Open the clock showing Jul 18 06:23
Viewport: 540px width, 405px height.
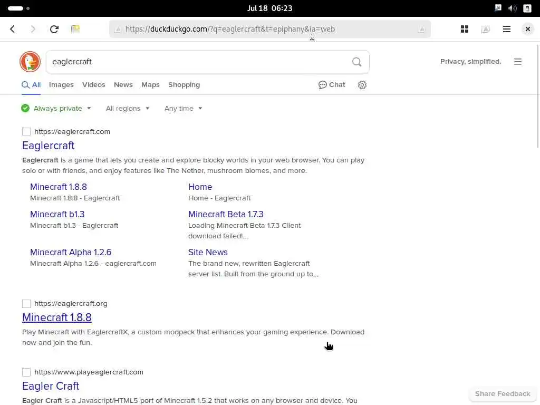269,8
